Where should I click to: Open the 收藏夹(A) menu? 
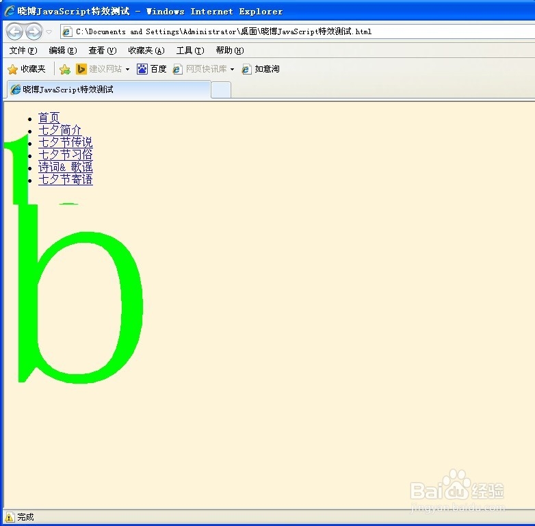click(x=146, y=51)
